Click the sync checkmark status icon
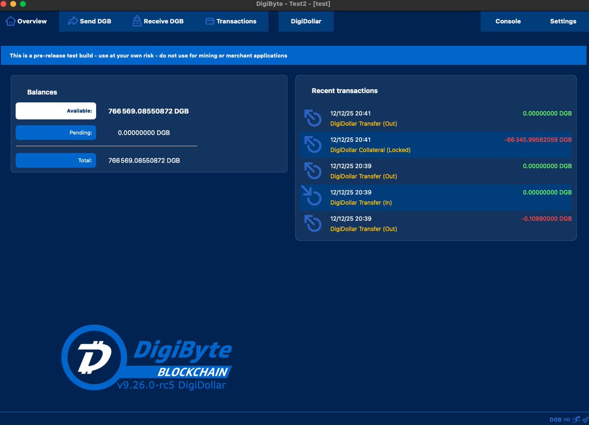The width and height of the screenshot is (589, 425). click(585, 420)
